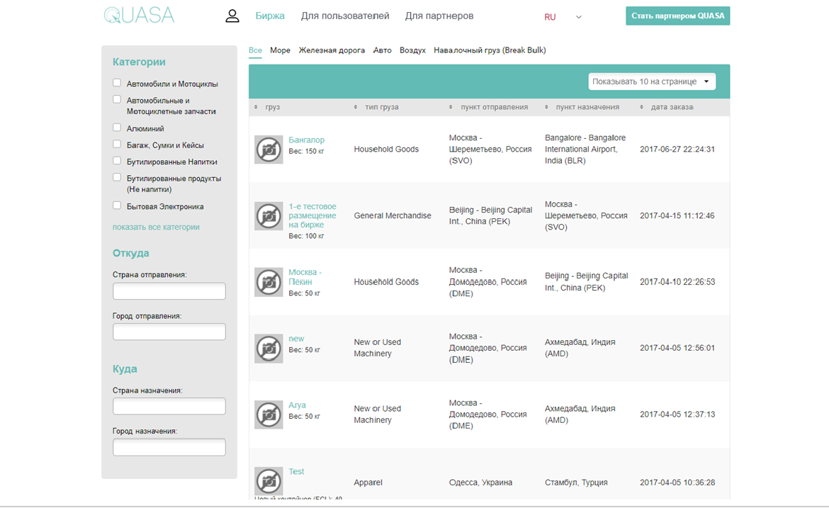The image size is (829, 508).
Task: Focus the Город назначения input field
Action: [x=169, y=447]
